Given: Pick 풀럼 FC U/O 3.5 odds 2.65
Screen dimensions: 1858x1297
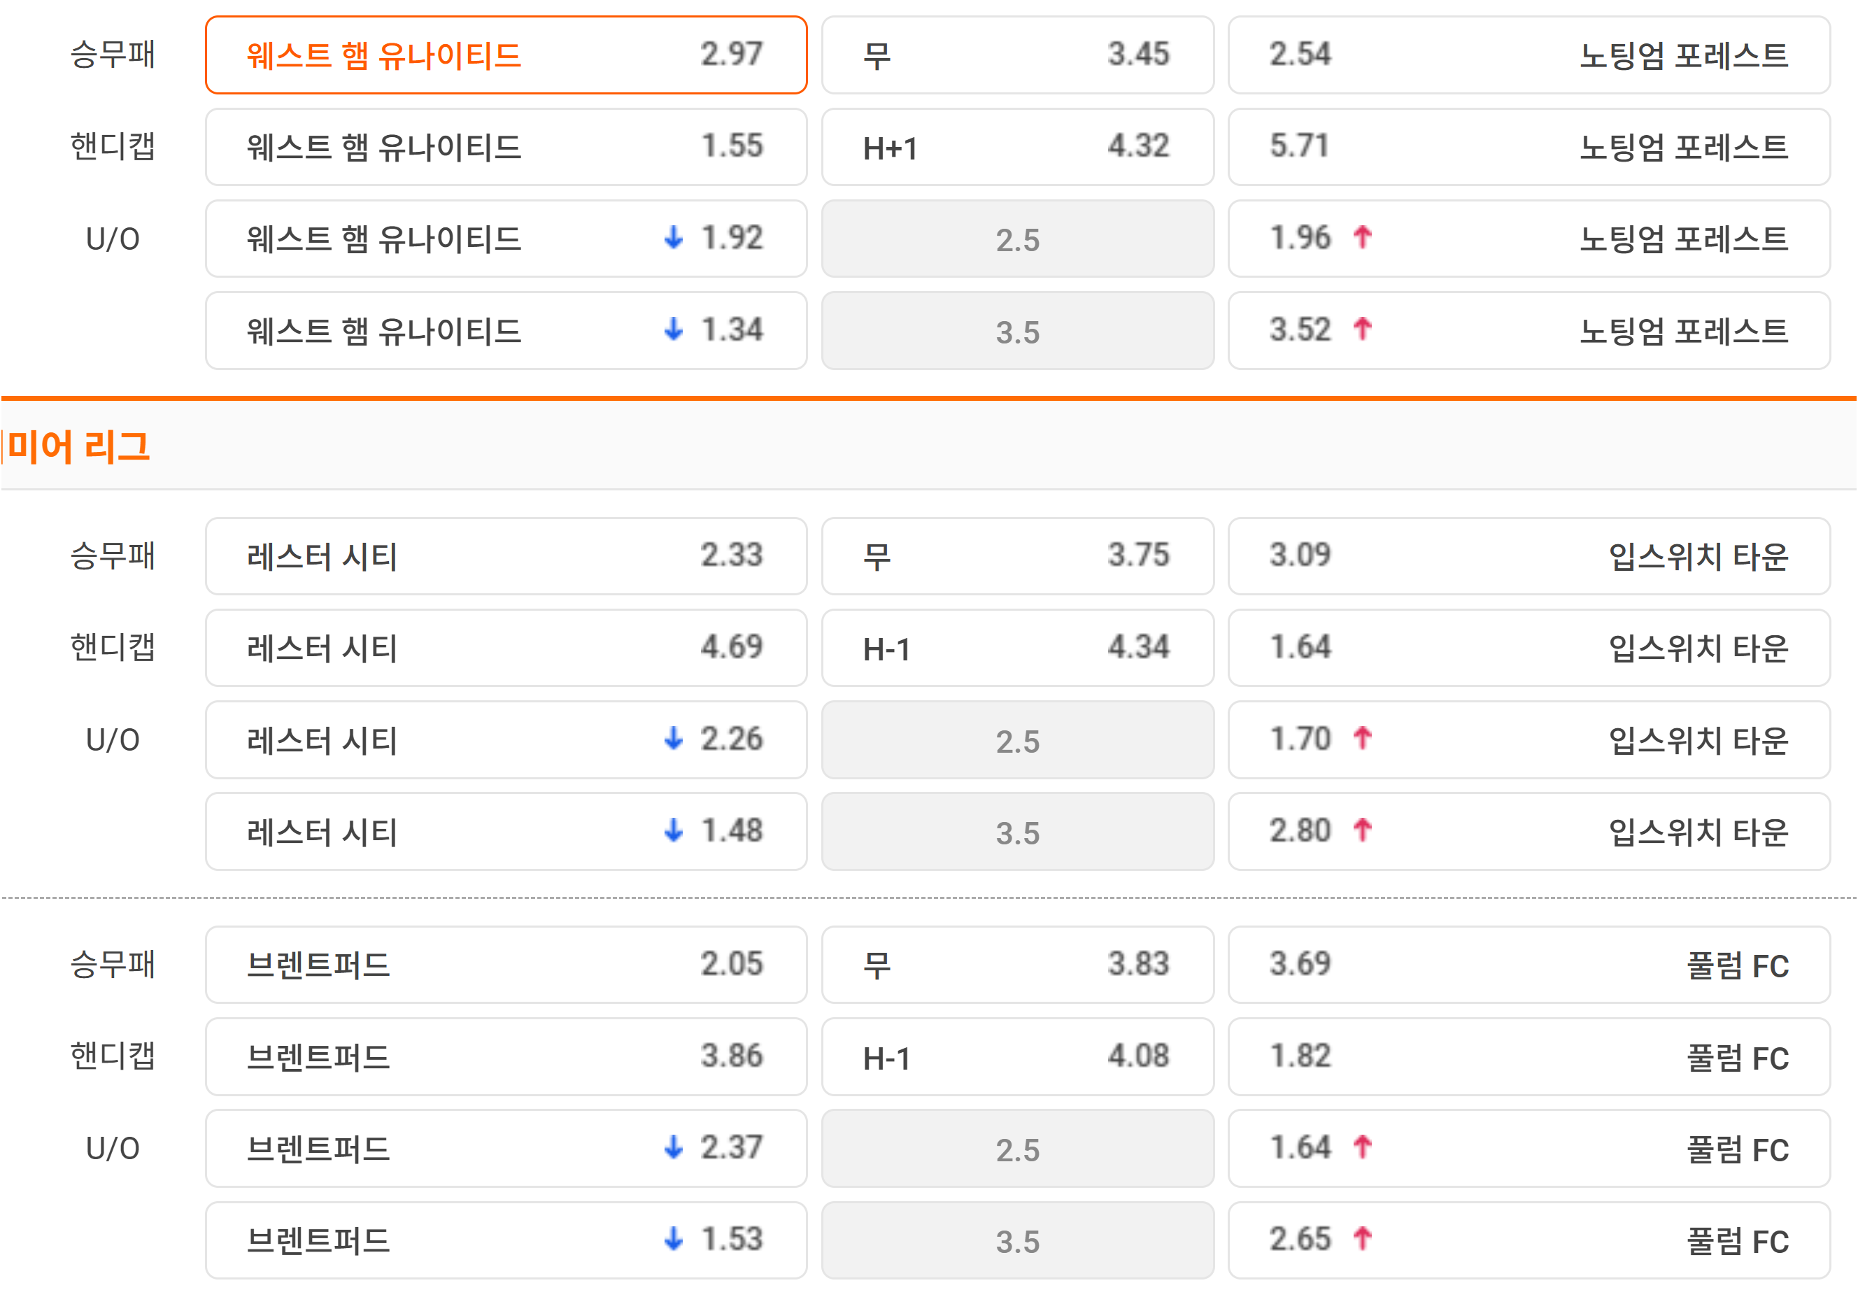Looking at the screenshot, I should pos(1529,1240).
